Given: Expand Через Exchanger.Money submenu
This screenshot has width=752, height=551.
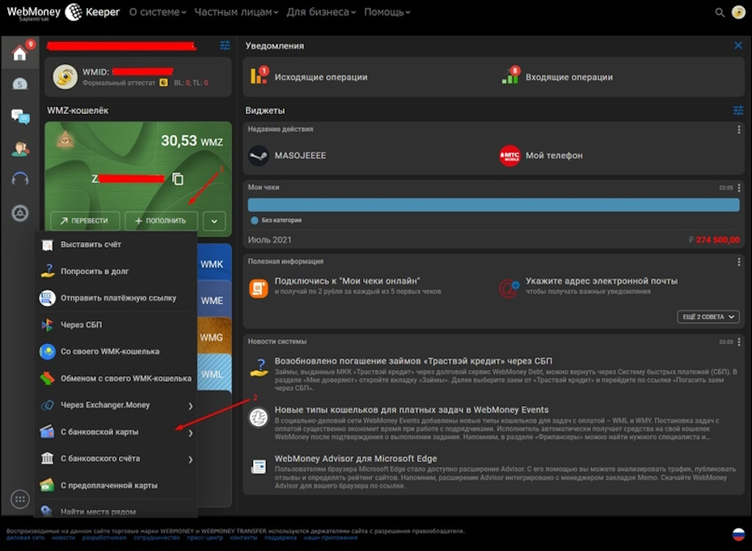Looking at the screenshot, I should coord(116,405).
